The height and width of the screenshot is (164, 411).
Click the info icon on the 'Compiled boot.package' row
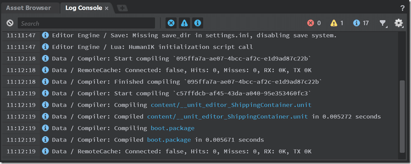[45, 140]
